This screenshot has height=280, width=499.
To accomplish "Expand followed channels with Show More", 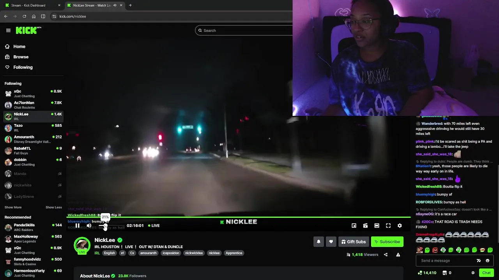I will [x=13, y=207].
